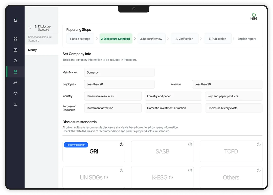
Task: Open Purpose field showing Investment attraction
Action: pos(113,108)
